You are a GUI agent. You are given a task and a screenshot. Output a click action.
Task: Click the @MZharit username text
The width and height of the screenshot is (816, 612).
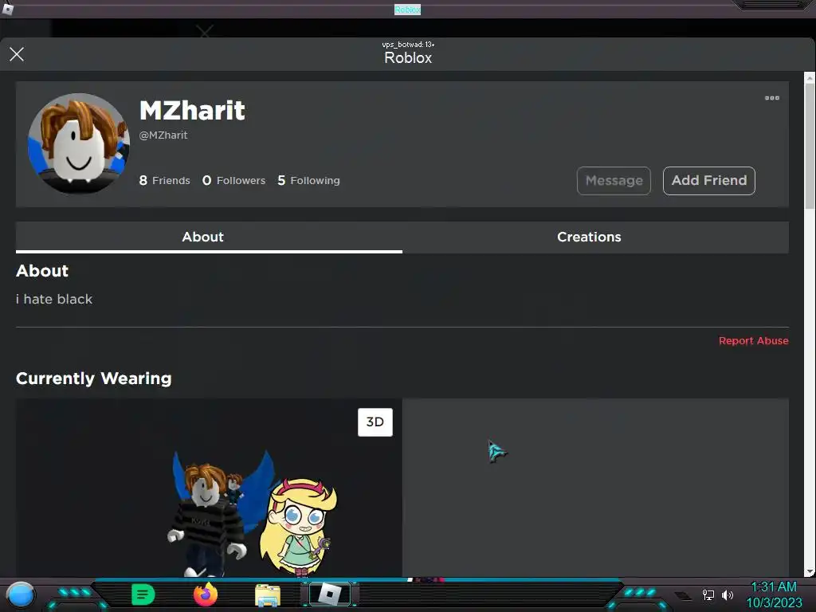[x=163, y=135]
